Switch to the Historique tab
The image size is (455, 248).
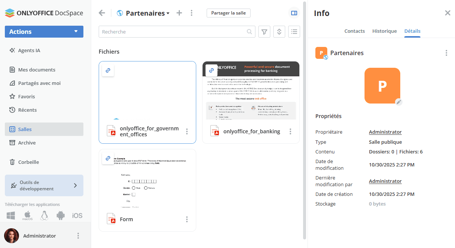pos(384,31)
